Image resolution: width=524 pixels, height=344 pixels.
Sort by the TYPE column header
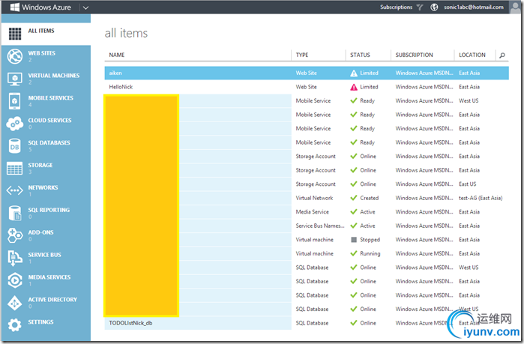(302, 55)
